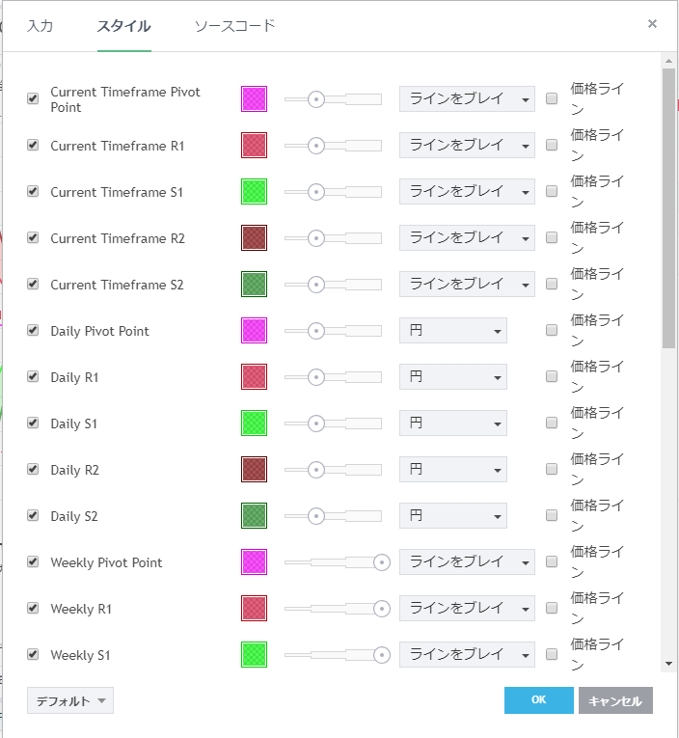The height and width of the screenshot is (738, 679).
Task: Click the Current Timeframe S2 width slider handle
Action: tap(316, 285)
